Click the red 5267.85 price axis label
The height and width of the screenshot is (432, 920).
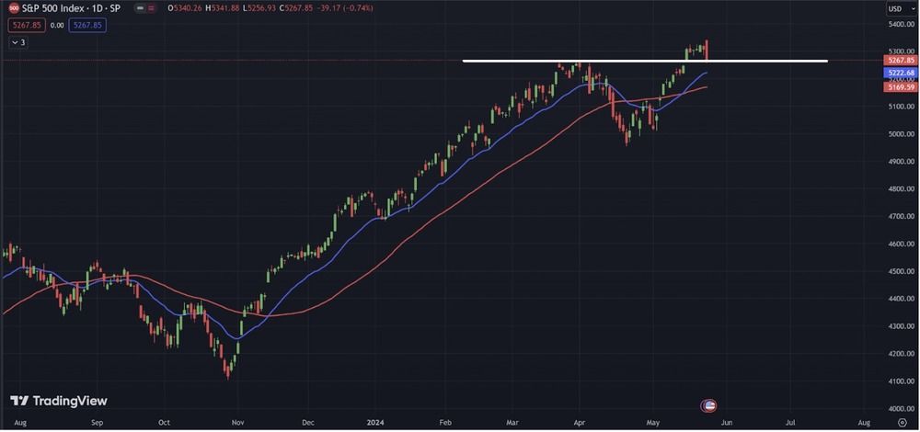pyautogui.click(x=898, y=61)
